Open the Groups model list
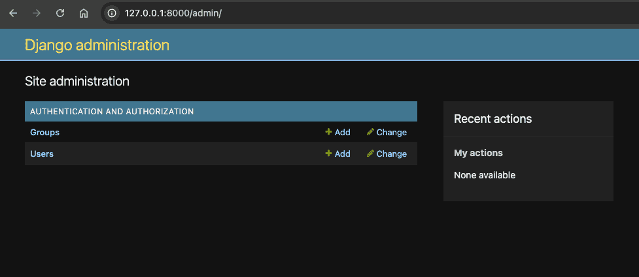 click(x=44, y=133)
